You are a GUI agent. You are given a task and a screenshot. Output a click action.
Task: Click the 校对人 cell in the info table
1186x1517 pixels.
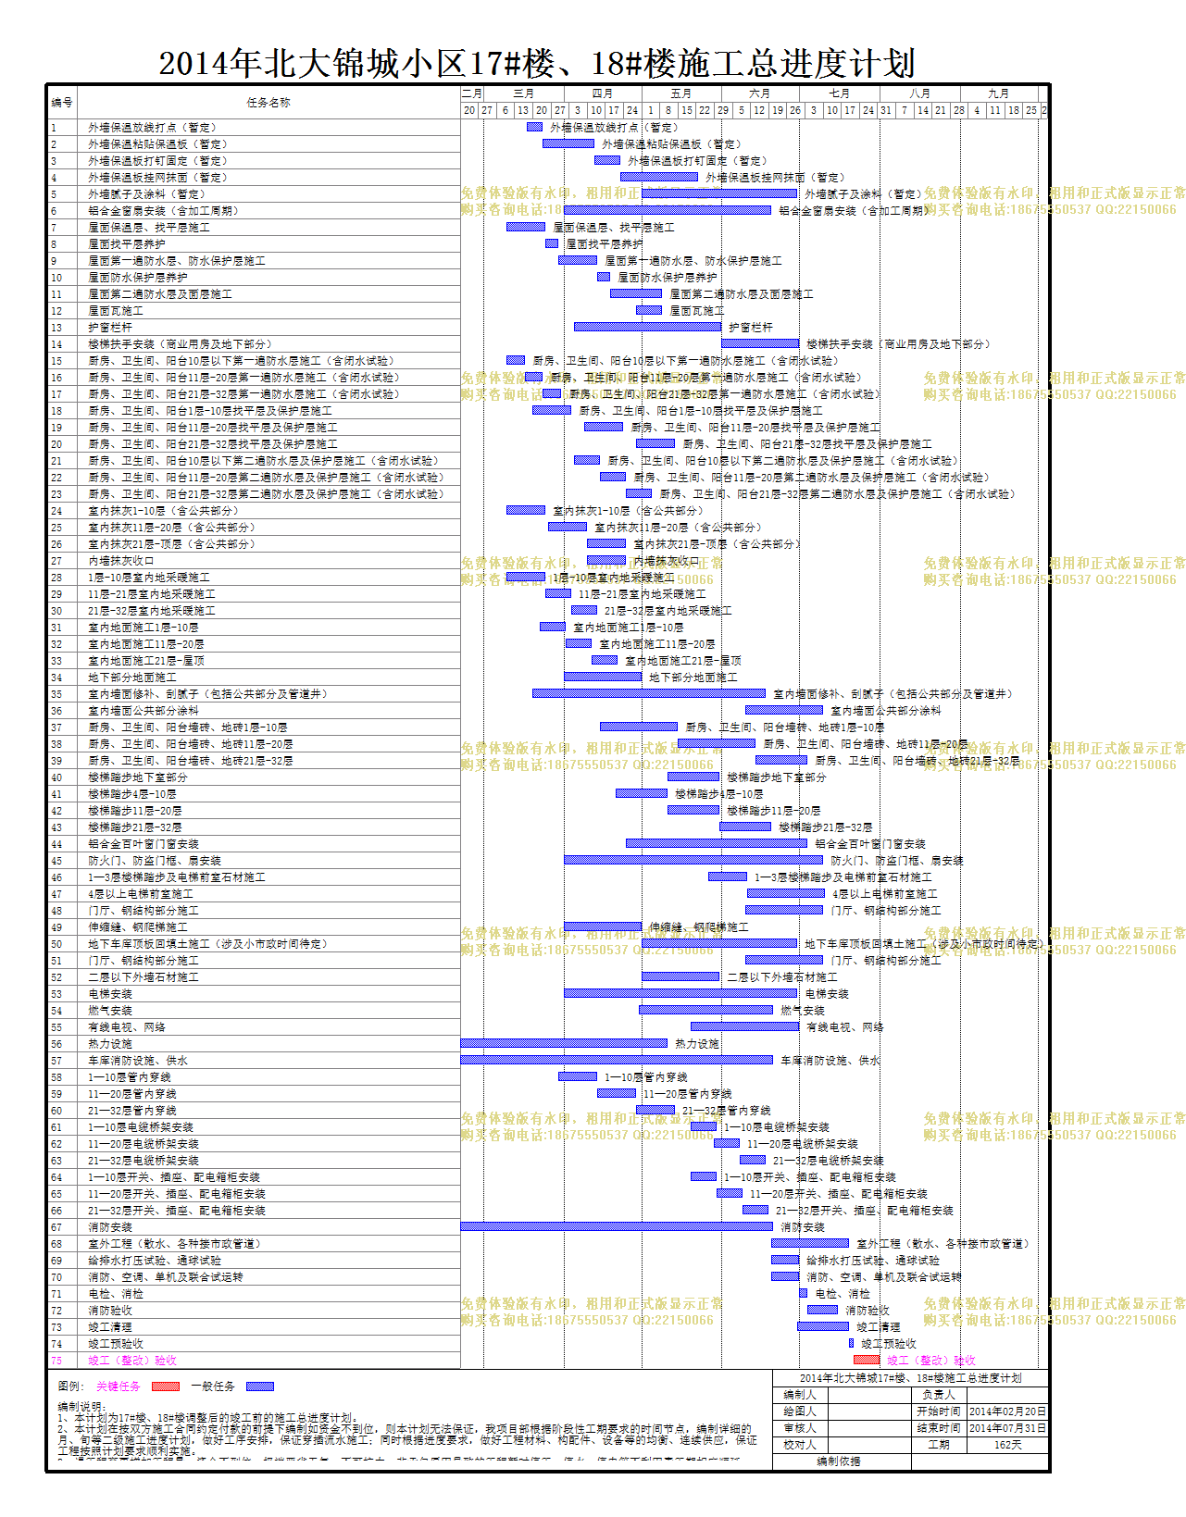[x=800, y=1445]
